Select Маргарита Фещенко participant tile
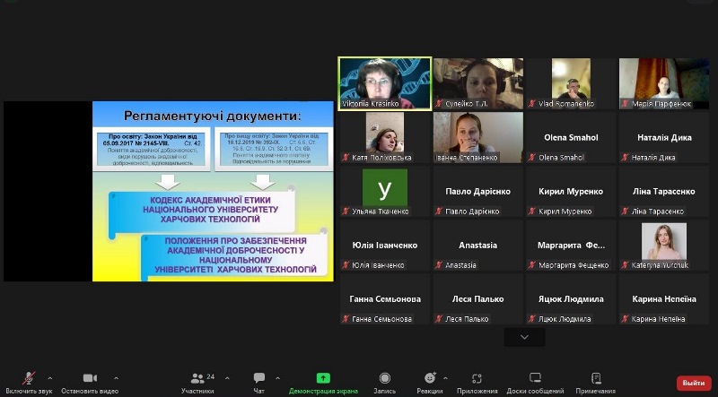 point(571,246)
